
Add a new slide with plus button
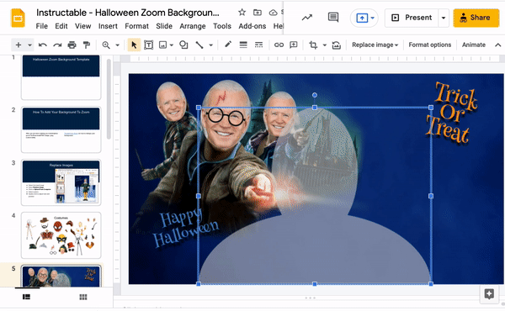click(x=19, y=45)
